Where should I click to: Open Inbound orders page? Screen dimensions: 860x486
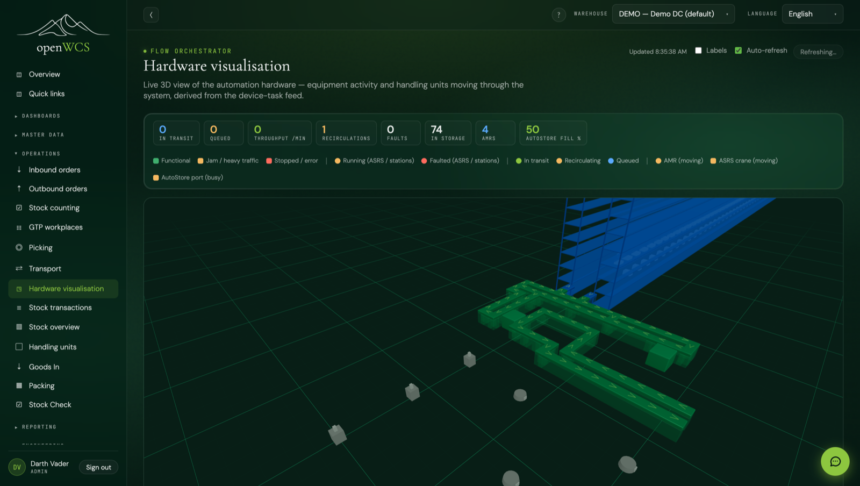(x=63, y=170)
